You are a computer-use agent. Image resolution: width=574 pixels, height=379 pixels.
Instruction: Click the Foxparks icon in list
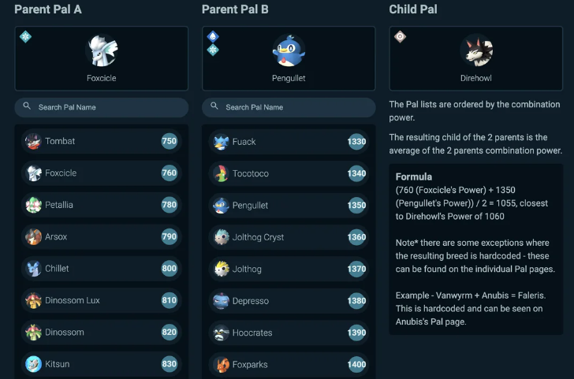(x=221, y=364)
